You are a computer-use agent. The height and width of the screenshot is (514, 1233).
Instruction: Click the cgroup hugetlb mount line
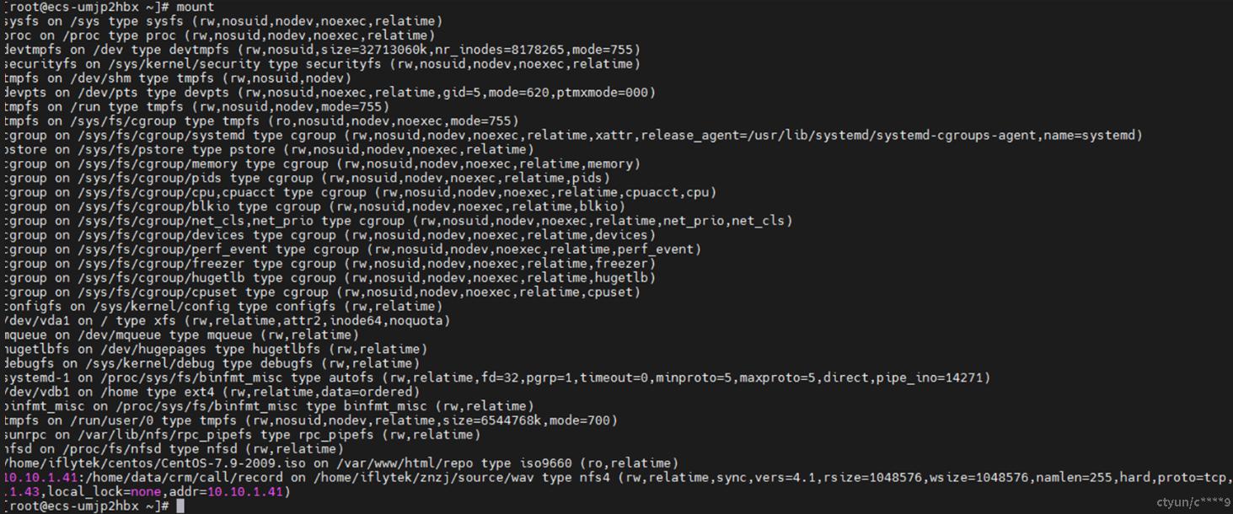[330, 278]
